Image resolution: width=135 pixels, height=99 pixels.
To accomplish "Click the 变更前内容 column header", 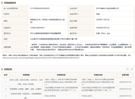I will click(x=61, y=75).
